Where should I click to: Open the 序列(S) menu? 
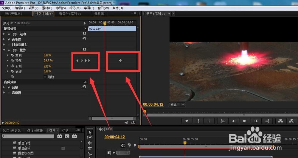[60, 8]
